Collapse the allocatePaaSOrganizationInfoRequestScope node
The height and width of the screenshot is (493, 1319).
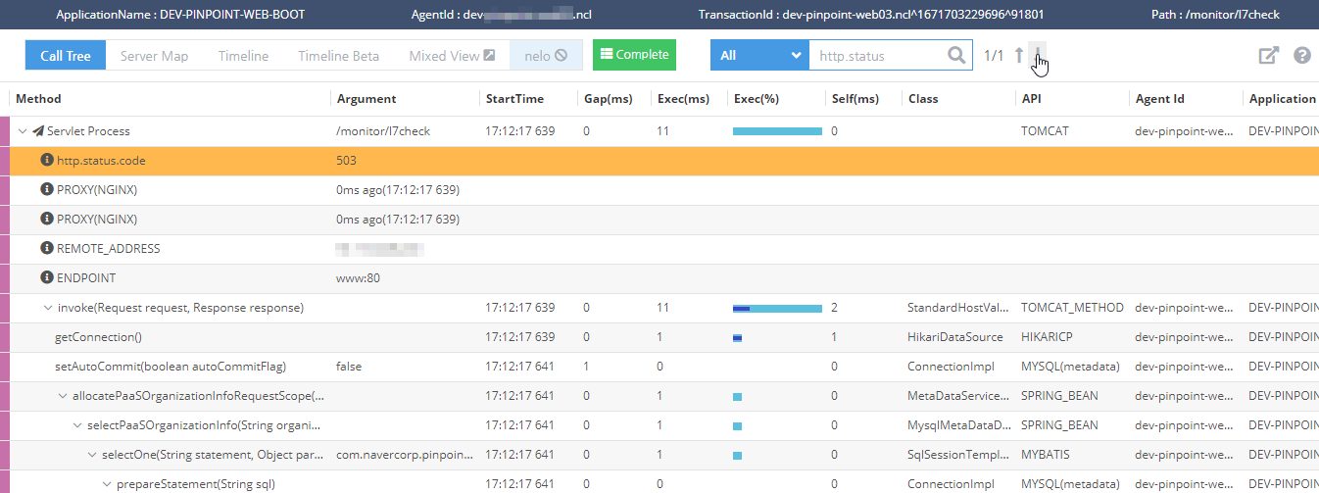[x=63, y=396]
